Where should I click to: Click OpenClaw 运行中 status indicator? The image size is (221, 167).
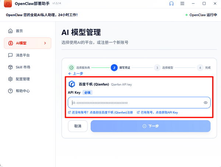coord(201,15)
